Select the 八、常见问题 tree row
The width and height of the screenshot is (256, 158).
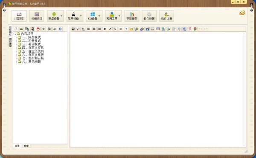29,62
